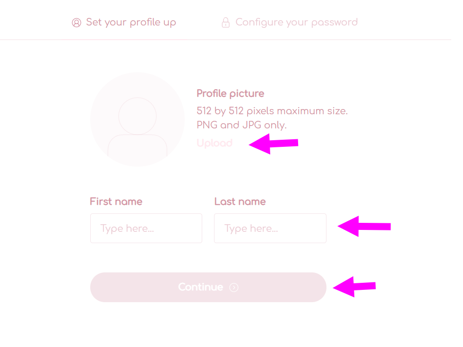
Task: Click the circular avatar placeholder image
Action: 137,119
